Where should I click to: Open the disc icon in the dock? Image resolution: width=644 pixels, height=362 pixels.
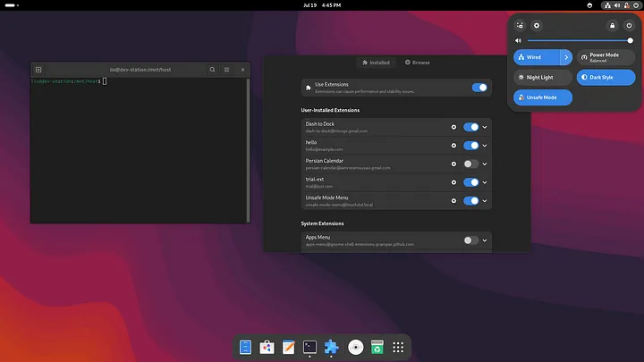click(x=356, y=347)
